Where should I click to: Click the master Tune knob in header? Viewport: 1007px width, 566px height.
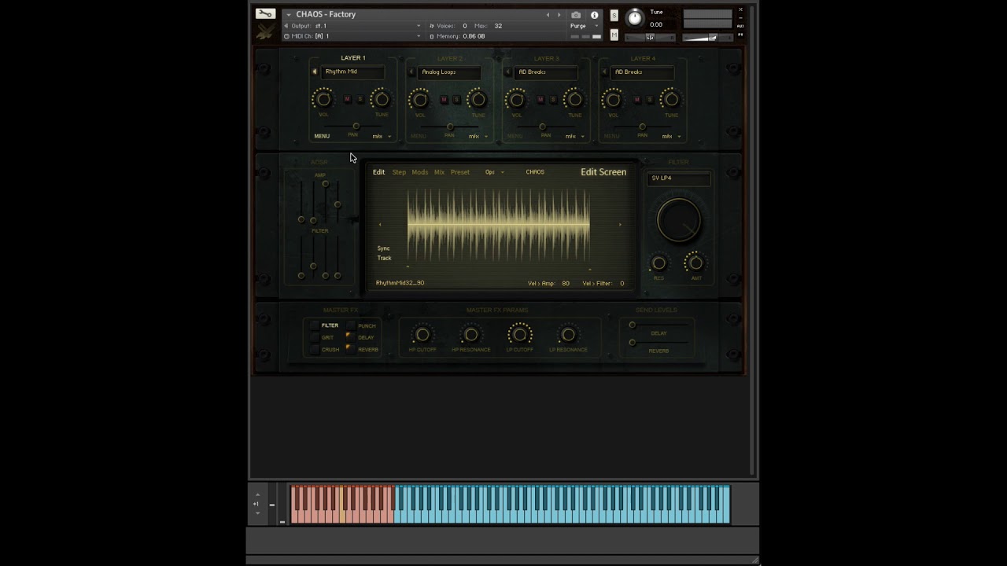pyautogui.click(x=635, y=17)
